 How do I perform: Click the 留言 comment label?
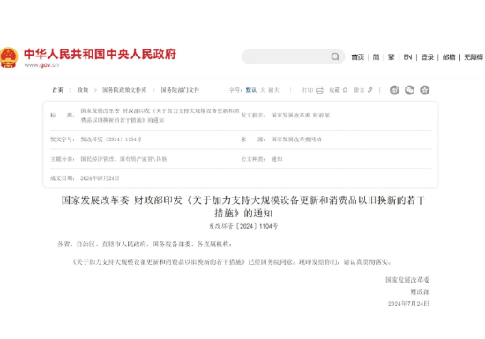click(x=359, y=90)
